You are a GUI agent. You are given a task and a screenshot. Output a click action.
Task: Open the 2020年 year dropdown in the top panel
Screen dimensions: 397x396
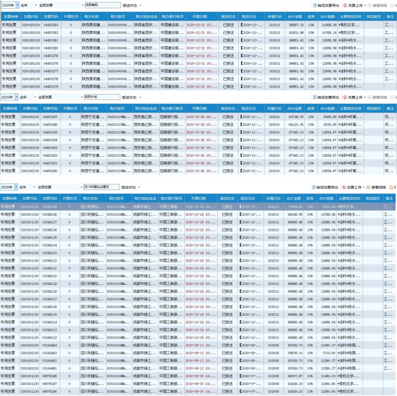[18, 6]
